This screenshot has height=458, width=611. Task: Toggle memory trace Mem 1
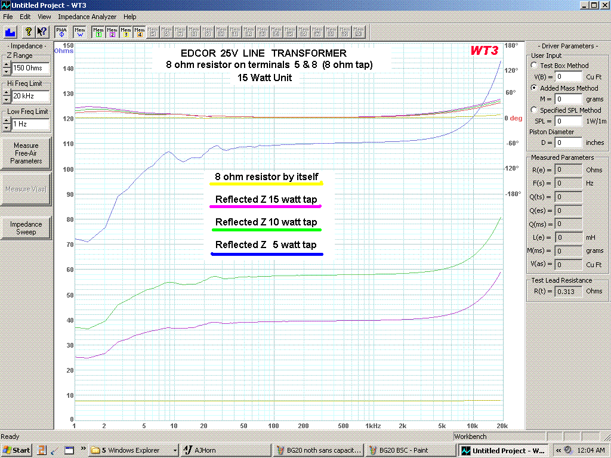click(98, 32)
